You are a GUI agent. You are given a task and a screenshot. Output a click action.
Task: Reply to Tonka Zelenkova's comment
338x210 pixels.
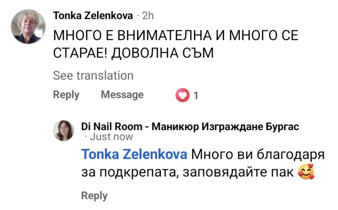66,95
